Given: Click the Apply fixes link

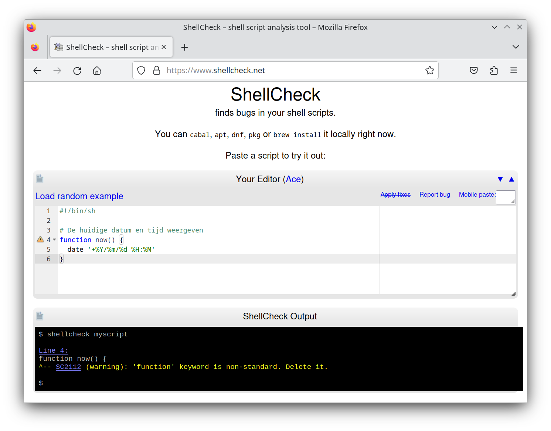Looking at the screenshot, I should 395,194.
